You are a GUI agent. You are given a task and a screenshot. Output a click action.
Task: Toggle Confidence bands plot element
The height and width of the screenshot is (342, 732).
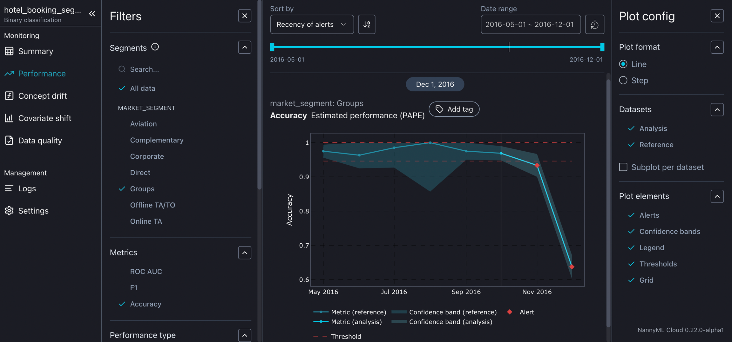pyautogui.click(x=669, y=232)
